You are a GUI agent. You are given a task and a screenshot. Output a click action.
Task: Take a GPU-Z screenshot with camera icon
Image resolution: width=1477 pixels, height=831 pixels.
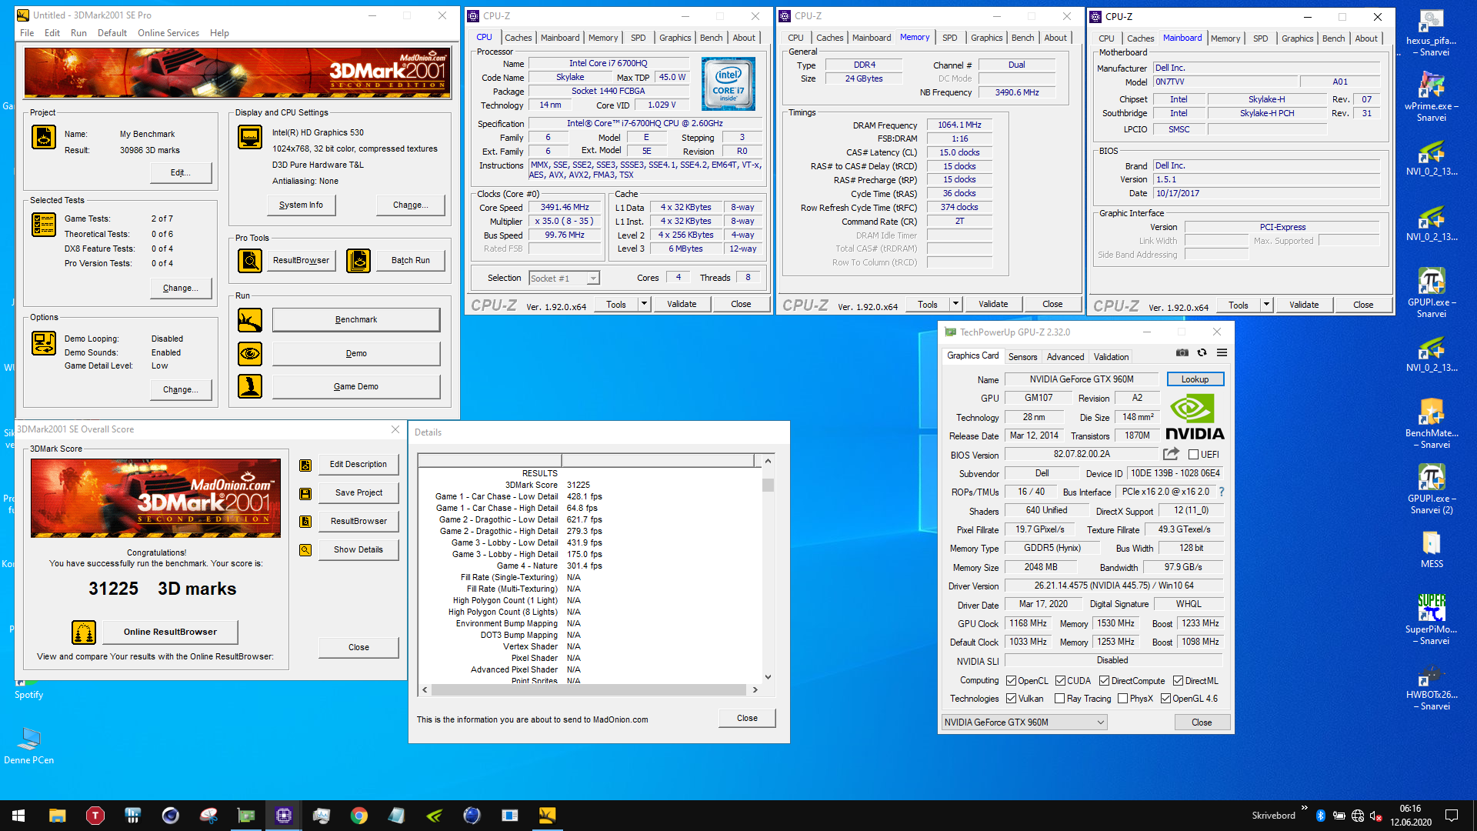[1182, 353]
